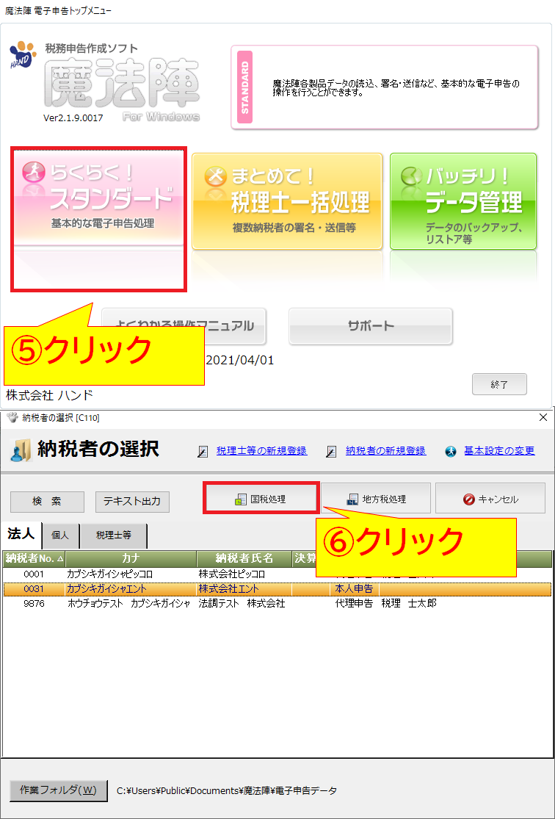
Task: Click the document icon on 国税処理 button
Action: (x=241, y=499)
